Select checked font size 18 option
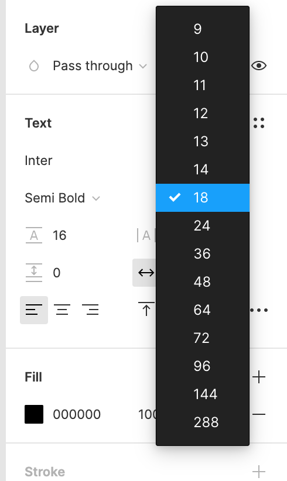 coord(203,198)
